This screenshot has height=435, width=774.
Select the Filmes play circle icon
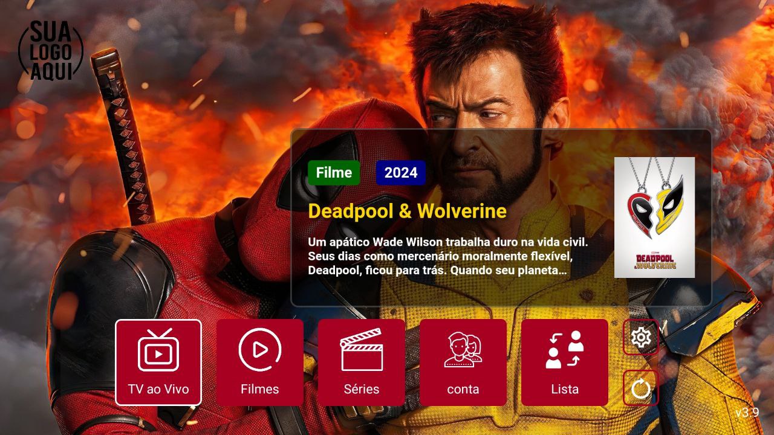pos(259,350)
